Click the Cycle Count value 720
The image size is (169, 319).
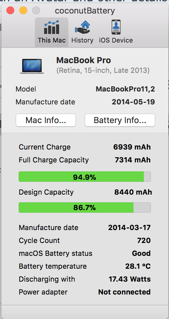(x=144, y=240)
